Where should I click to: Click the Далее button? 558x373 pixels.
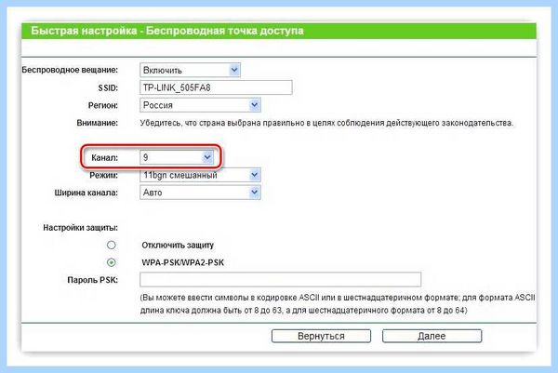coord(432,336)
